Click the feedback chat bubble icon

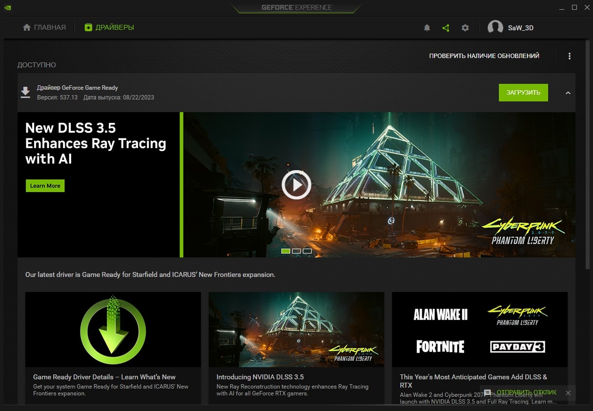tap(487, 392)
